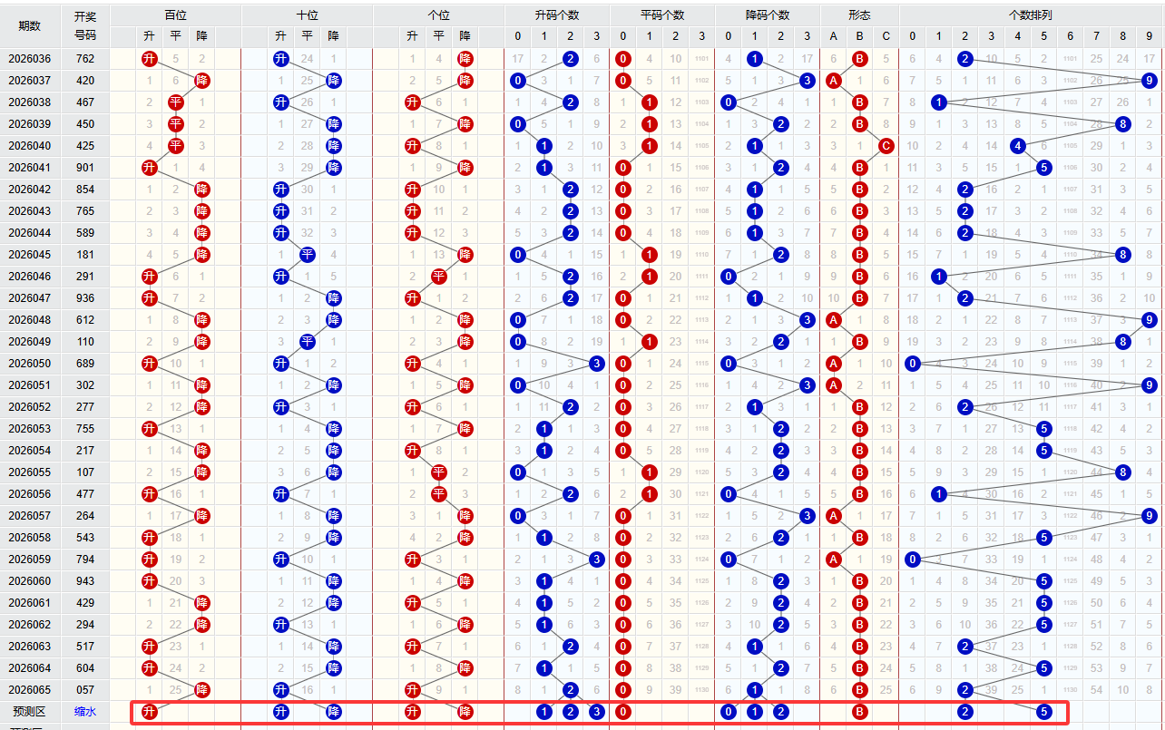The image size is (1165, 730).
Task: Toggle the 十位 降 ball in the prediction row
Action: pos(333,712)
